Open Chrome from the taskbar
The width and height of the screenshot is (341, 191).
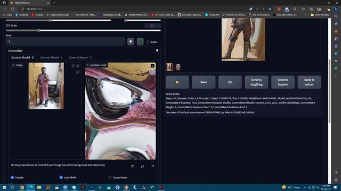[x=22, y=187]
